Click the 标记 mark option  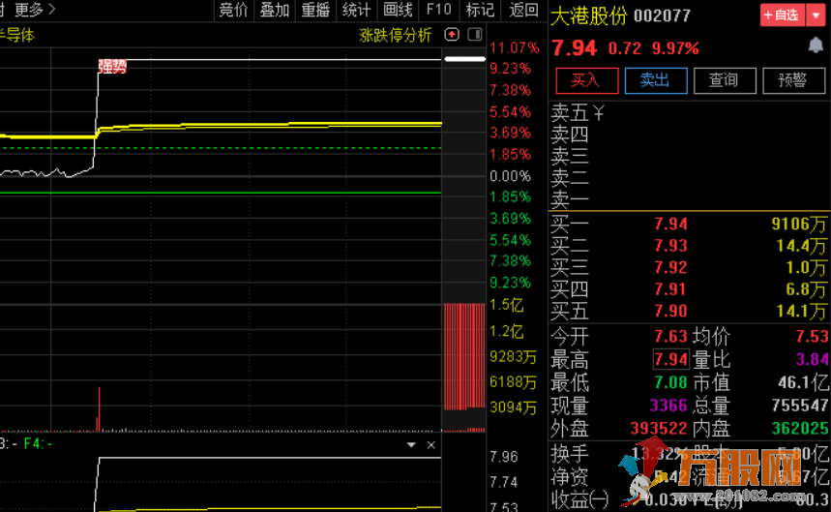pos(480,10)
